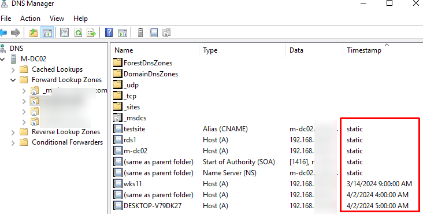Open the Action menu
423x214 pixels.
pos(30,19)
